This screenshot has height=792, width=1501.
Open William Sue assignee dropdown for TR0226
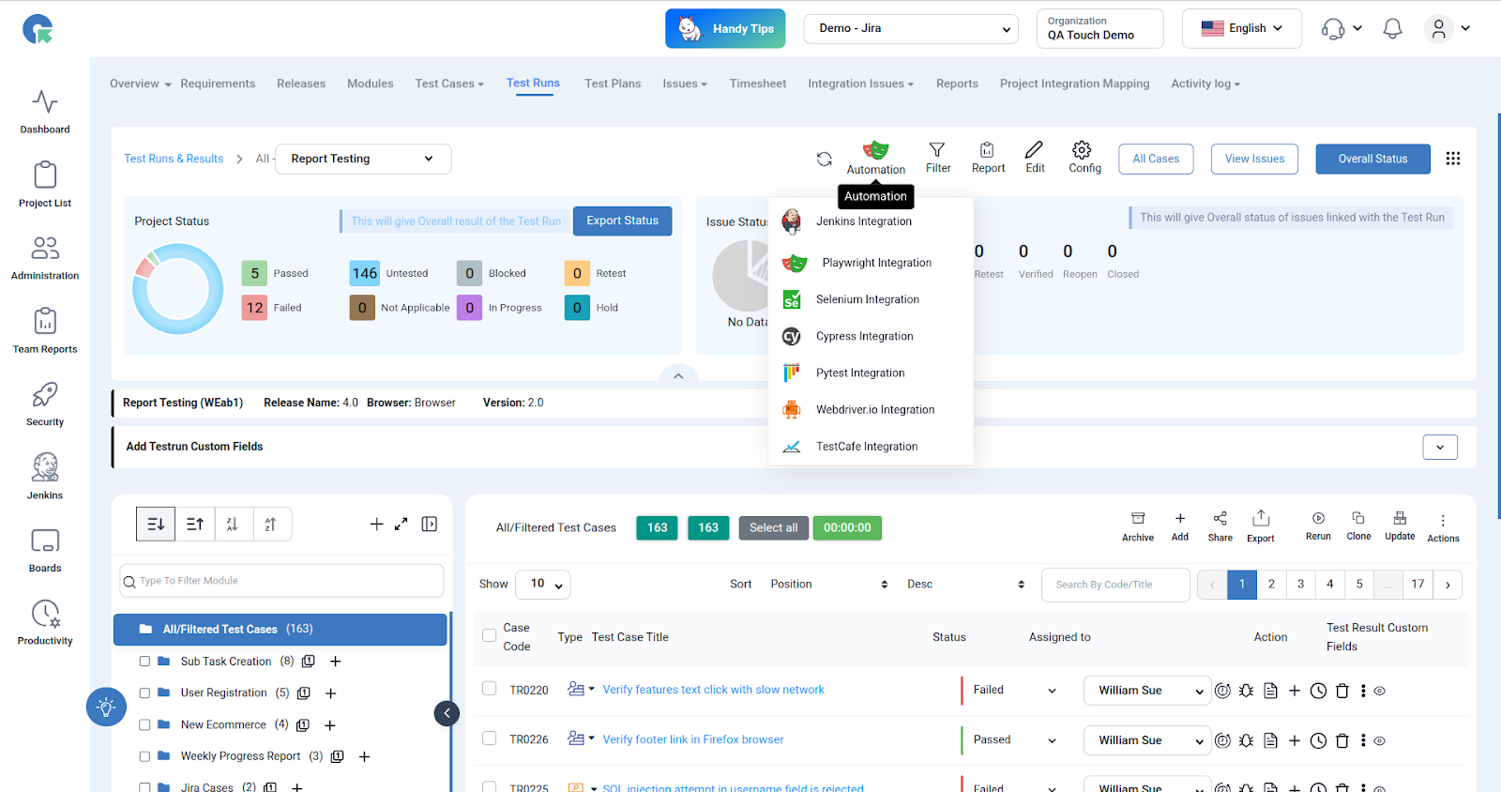pyautogui.click(x=1147, y=740)
